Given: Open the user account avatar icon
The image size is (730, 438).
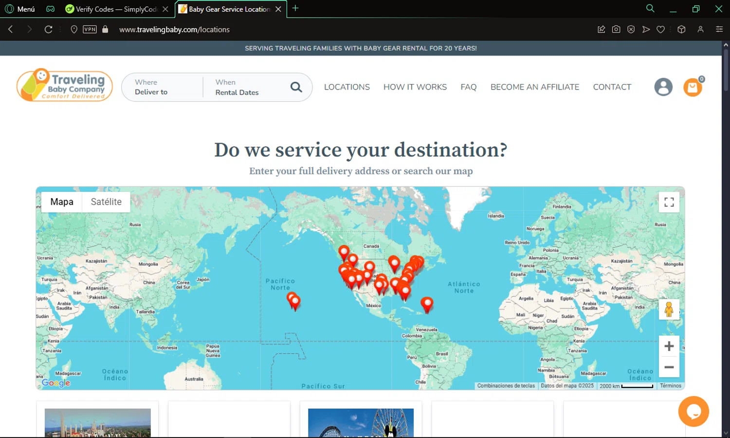Looking at the screenshot, I should (x=663, y=87).
